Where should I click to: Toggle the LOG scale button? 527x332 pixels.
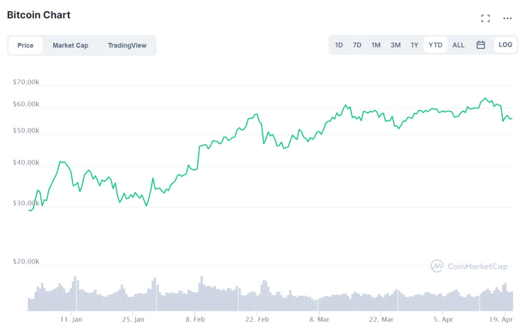(x=505, y=45)
